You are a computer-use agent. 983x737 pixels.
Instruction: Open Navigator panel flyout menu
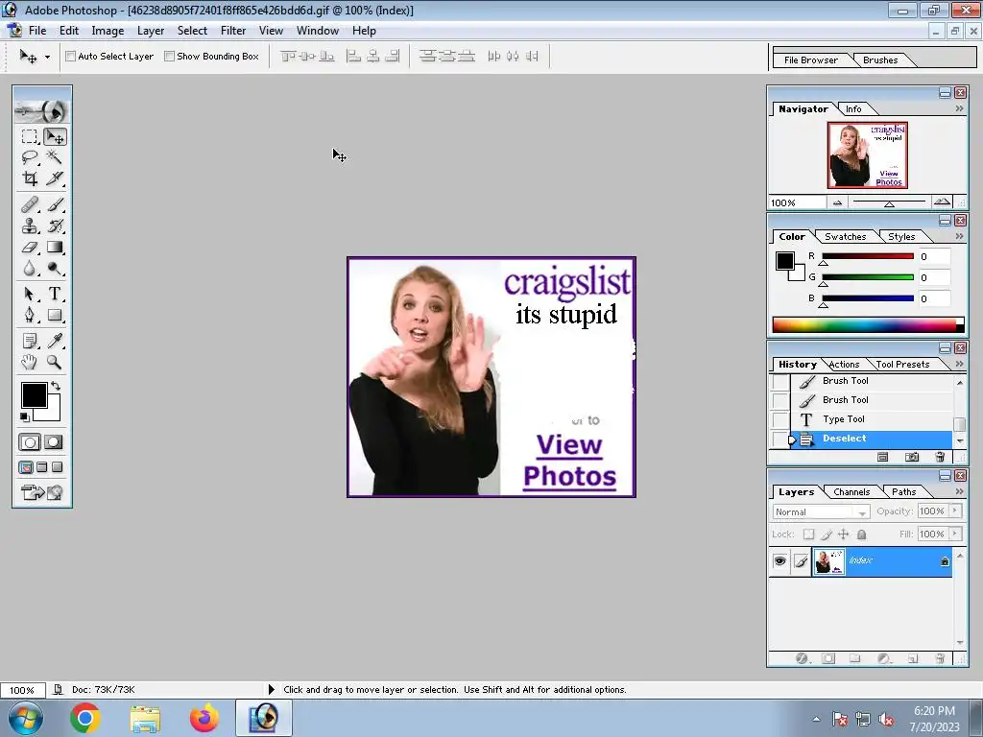tap(959, 109)
